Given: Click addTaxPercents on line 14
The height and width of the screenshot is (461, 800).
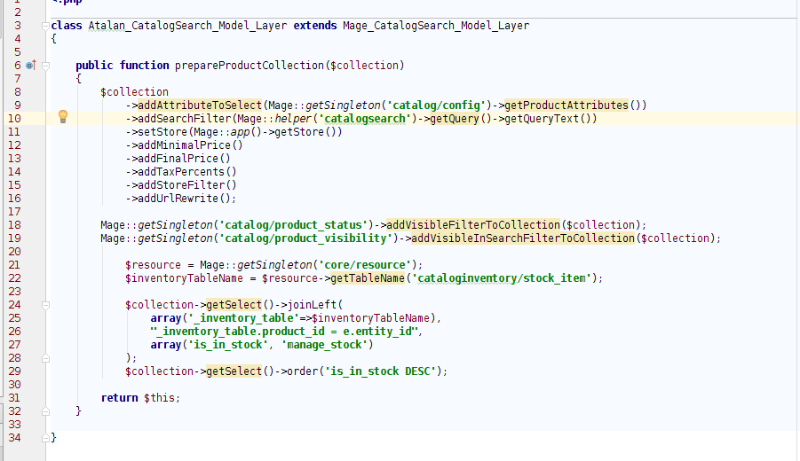Looking at the screenshot, I should (181, 171).
